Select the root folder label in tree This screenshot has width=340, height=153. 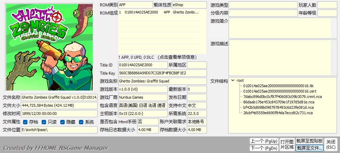240,80
